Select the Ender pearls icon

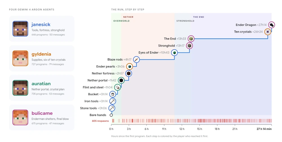[x=129, y=67]
